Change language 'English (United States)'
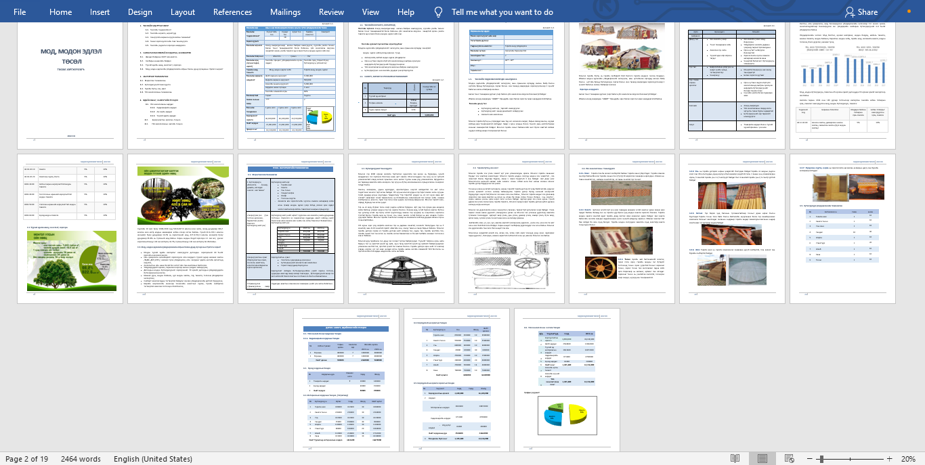Screen dimensions: 925x465 click(x=152, y=459)
